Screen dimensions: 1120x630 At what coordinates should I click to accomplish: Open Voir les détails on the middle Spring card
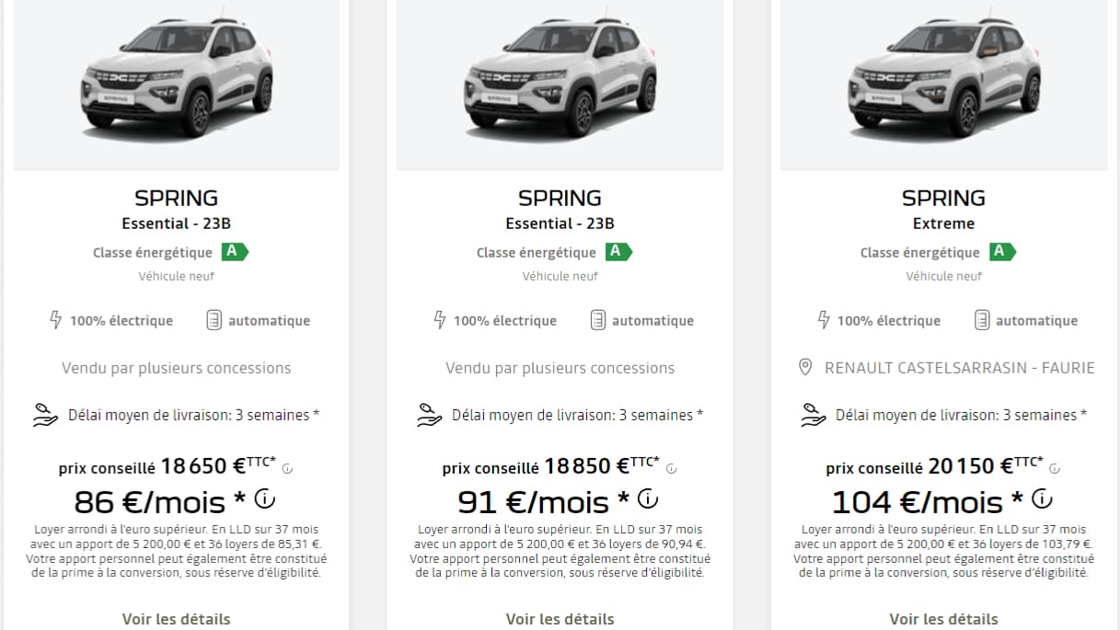point(560,619)
